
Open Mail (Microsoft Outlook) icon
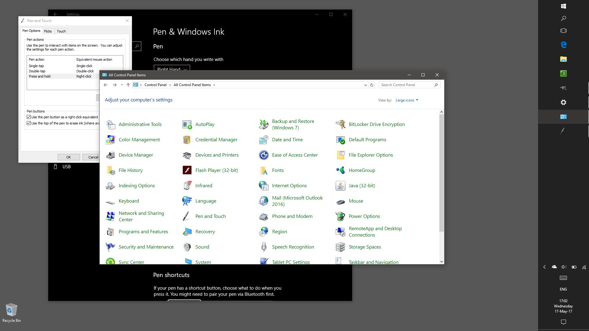[x=264, y=201]
